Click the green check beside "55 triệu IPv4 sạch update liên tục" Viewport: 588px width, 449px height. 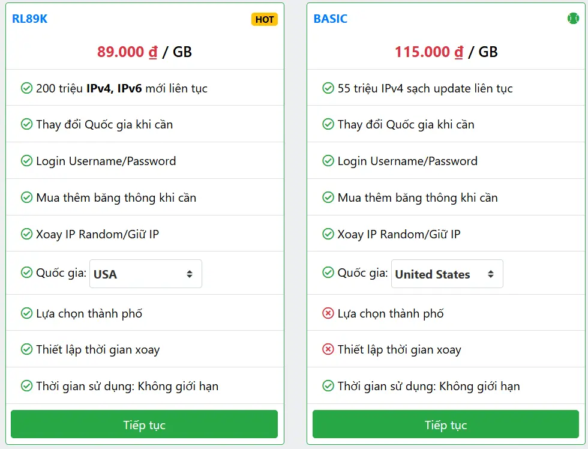(328, 88)
